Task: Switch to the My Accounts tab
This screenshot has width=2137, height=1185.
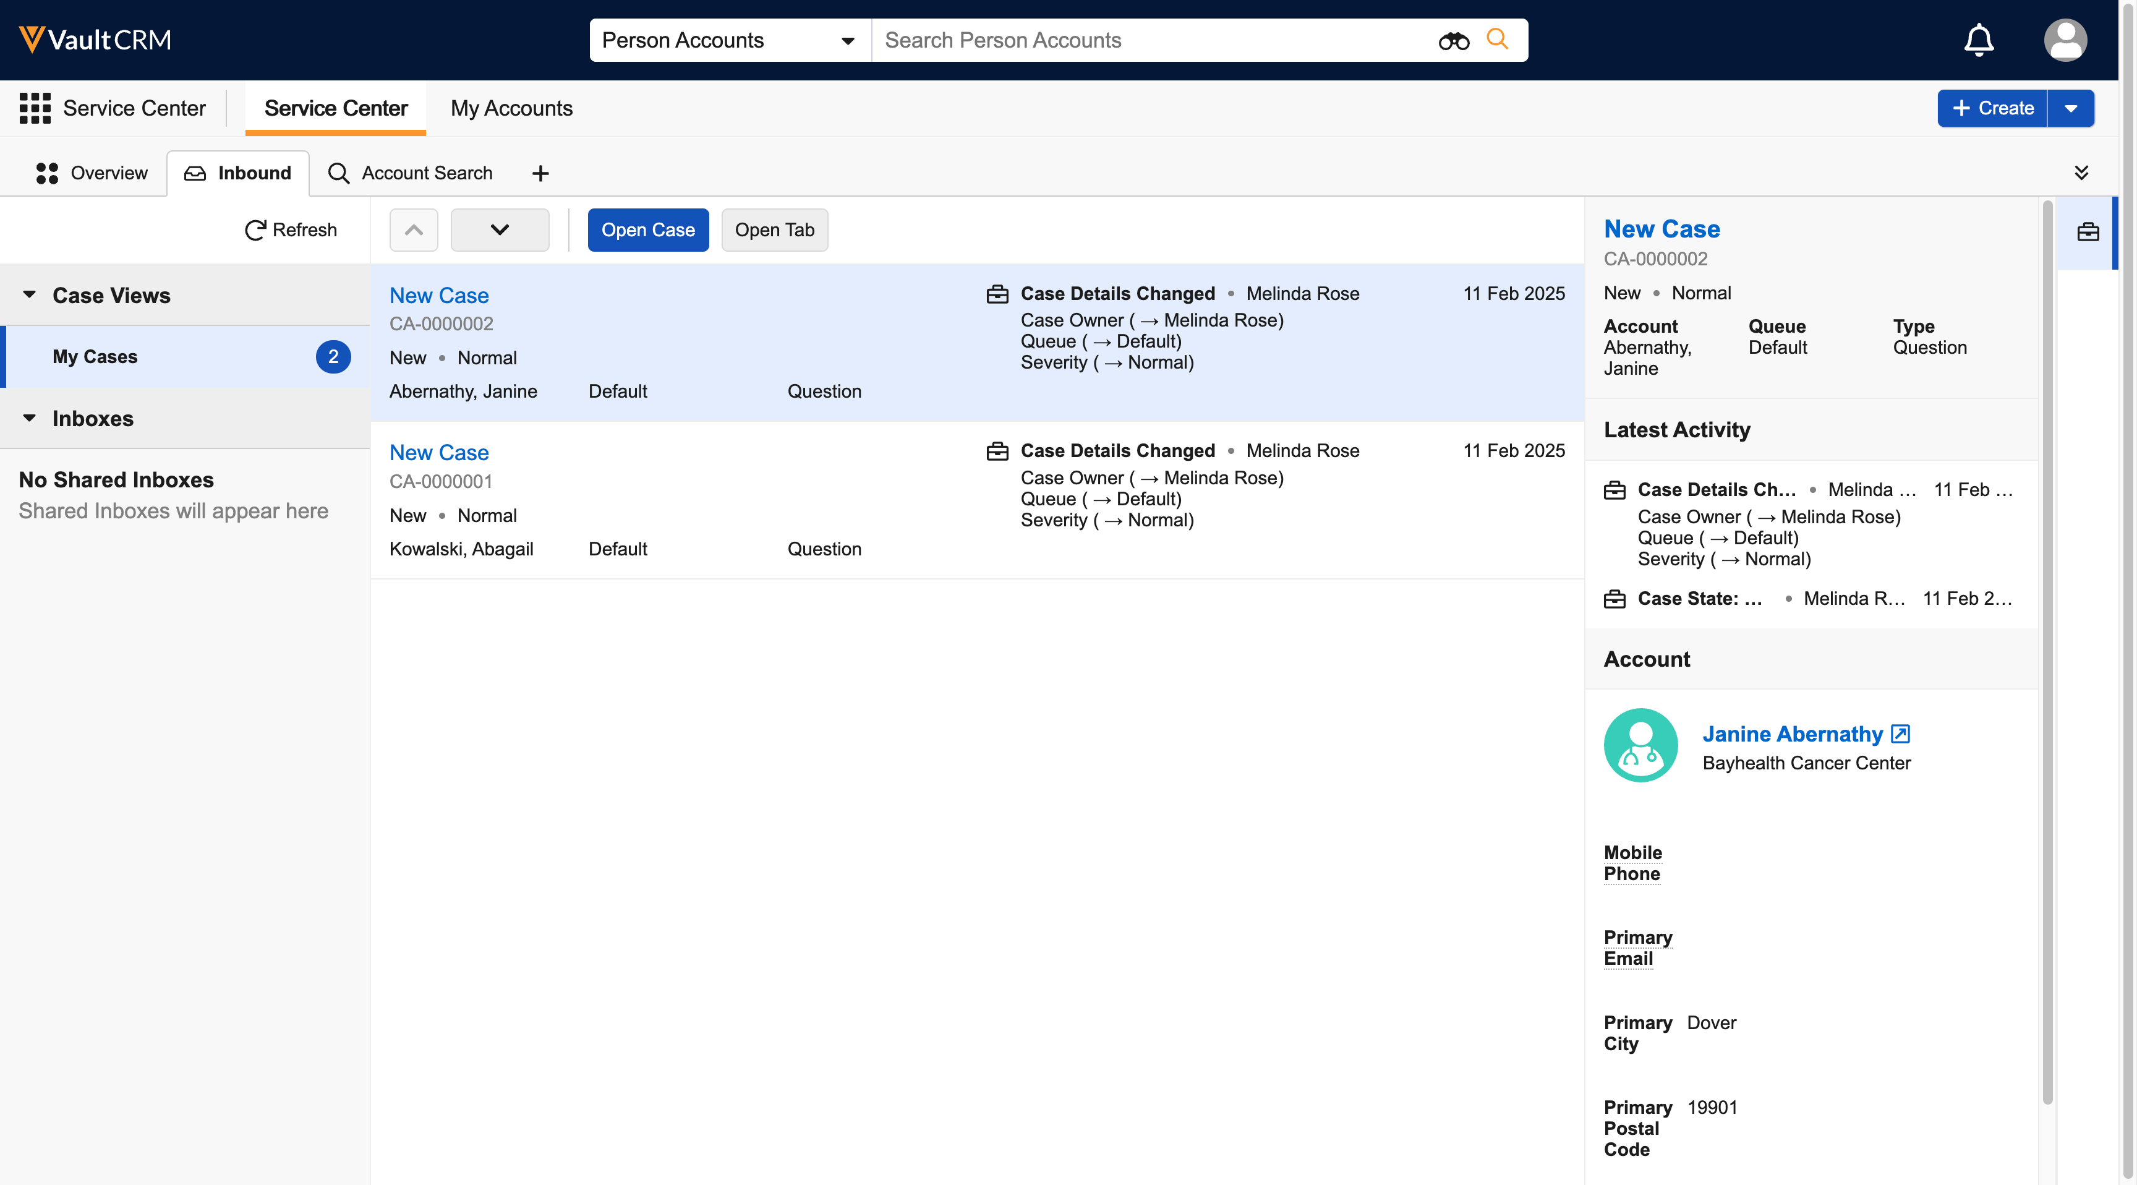Action: tap(511, 108)
